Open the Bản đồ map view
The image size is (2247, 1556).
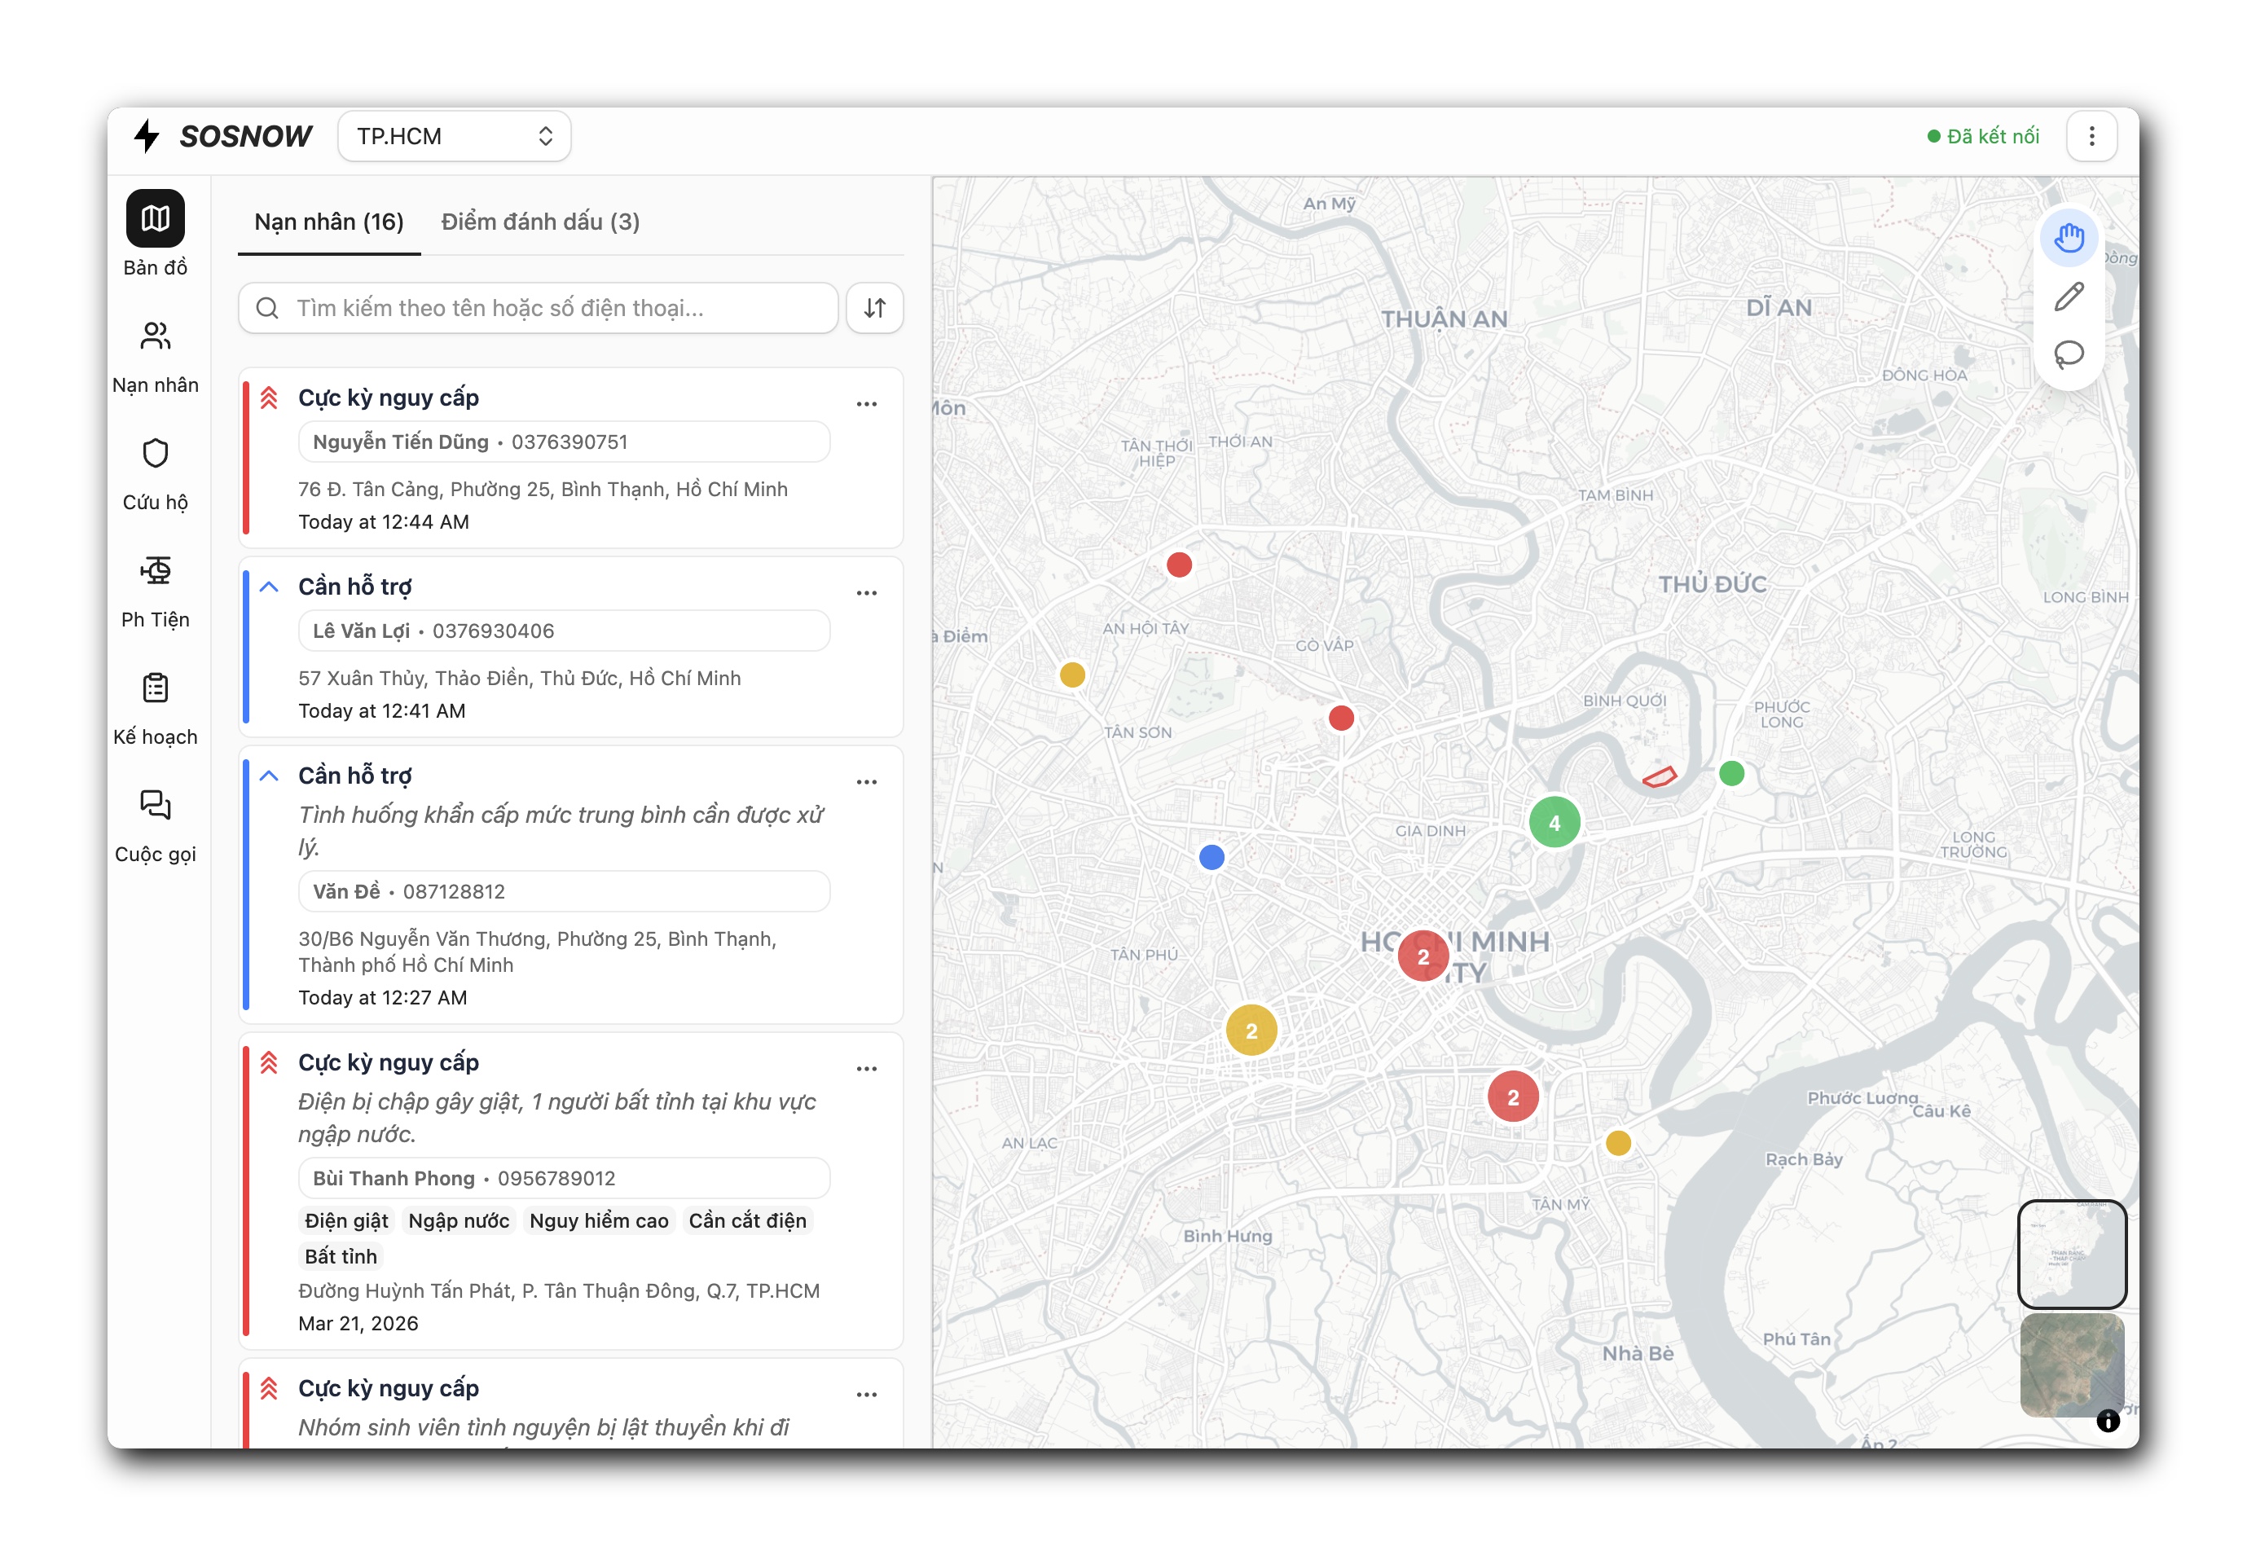pos(155,218)
